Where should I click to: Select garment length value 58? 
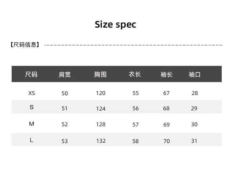tap(136, 141)
